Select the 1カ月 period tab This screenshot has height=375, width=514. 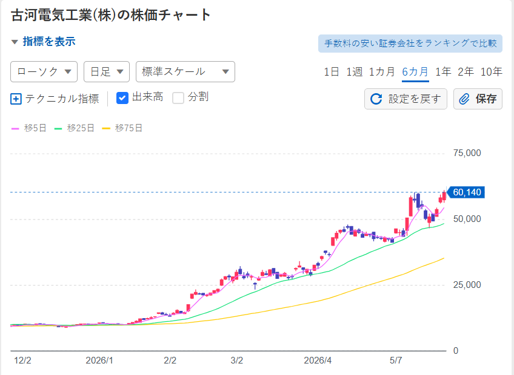click(382, 71)
